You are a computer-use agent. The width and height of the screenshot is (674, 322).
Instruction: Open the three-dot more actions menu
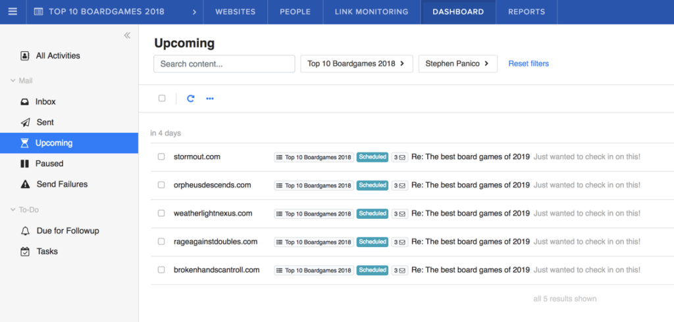210,99
